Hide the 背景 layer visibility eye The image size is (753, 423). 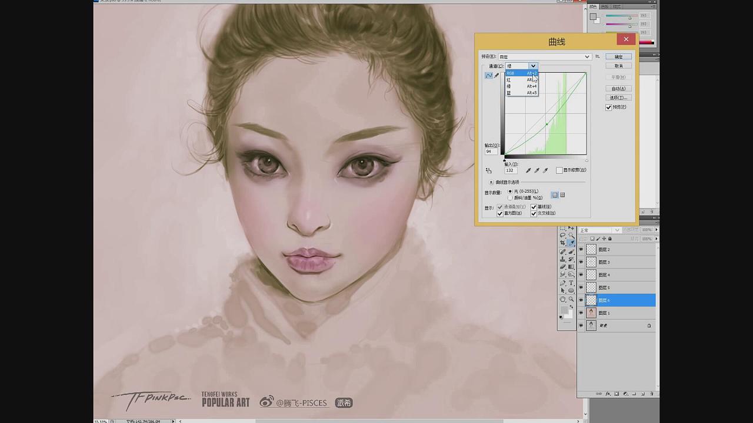click(581, 325)
